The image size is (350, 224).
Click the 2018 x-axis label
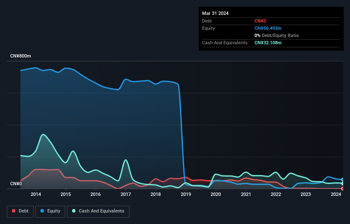tap(156, 194)
